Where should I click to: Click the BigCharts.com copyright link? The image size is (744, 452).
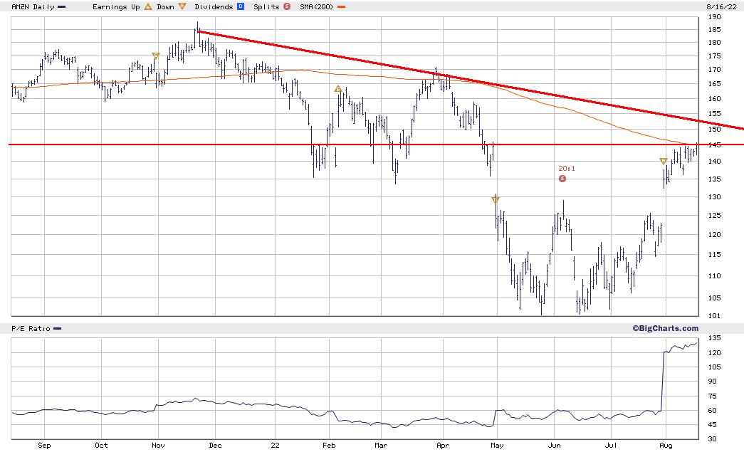tap(665, 328)
